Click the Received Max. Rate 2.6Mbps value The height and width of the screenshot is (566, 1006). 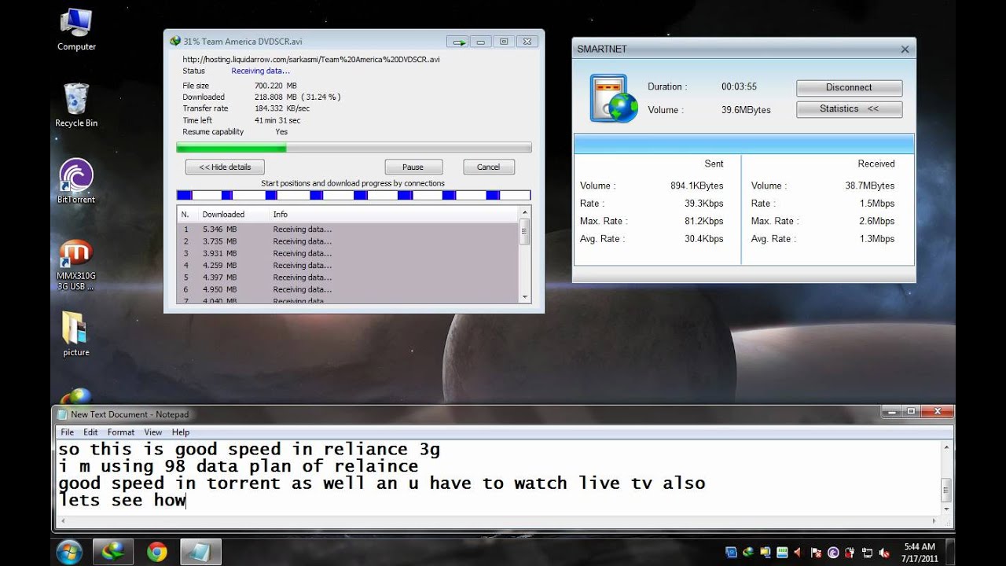click(x=876, y=221)
